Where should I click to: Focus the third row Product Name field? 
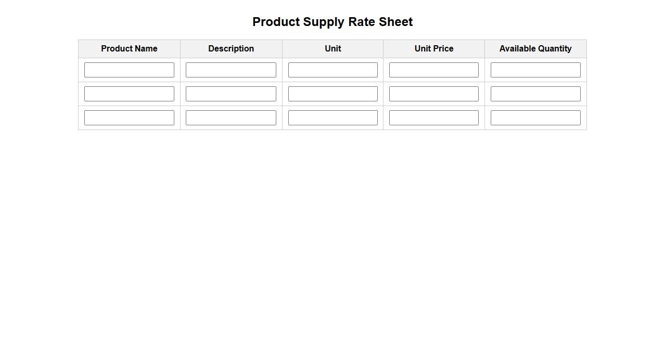(x=129, y=118)
